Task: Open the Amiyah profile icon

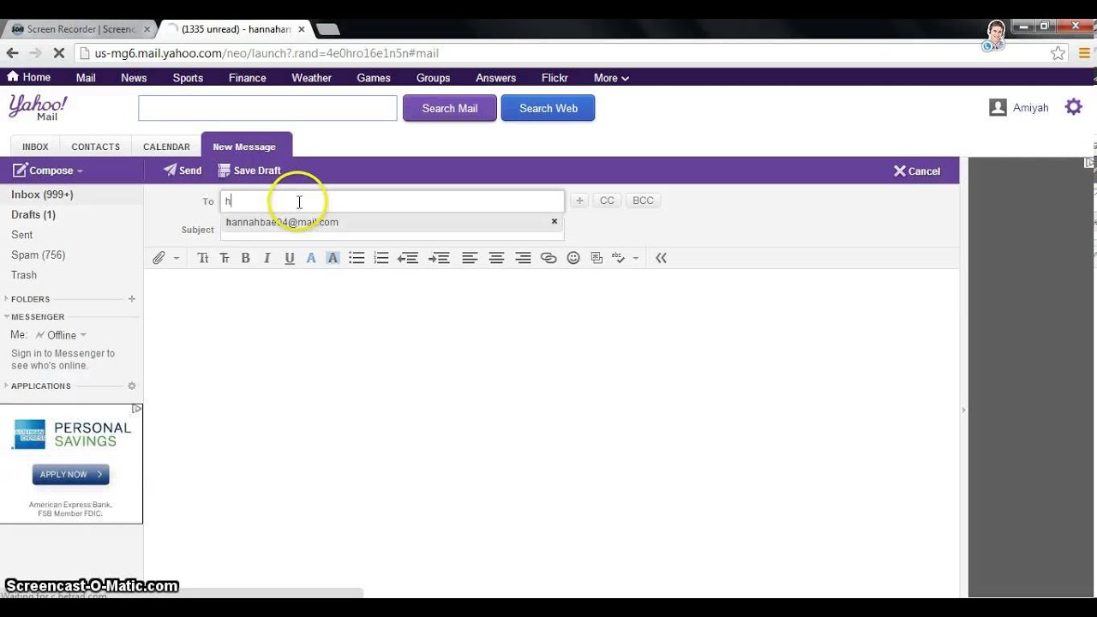Action: pos(998,107)
